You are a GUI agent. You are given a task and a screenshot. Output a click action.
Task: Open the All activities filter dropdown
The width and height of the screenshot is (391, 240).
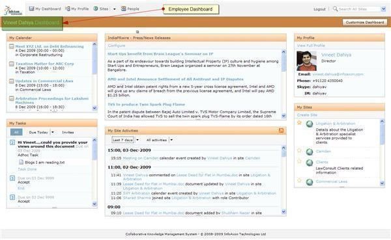(x=171, y=140)
